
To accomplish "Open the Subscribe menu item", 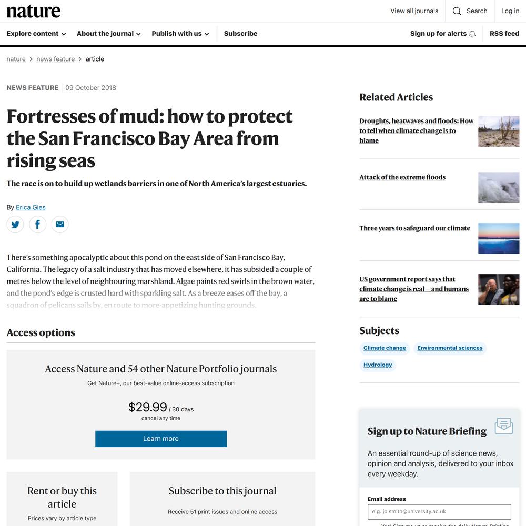I will pyautogui.click(x=240, y=34).
